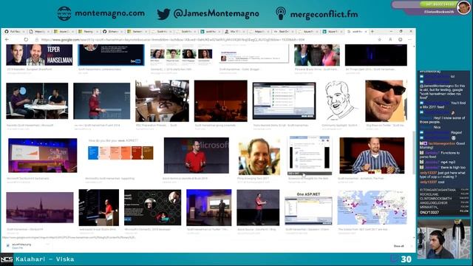Image resolution: width=473 pixels, height=266 pixels.
Task: Open the dark circular portraits graphic image
Action: pos(153,208)
